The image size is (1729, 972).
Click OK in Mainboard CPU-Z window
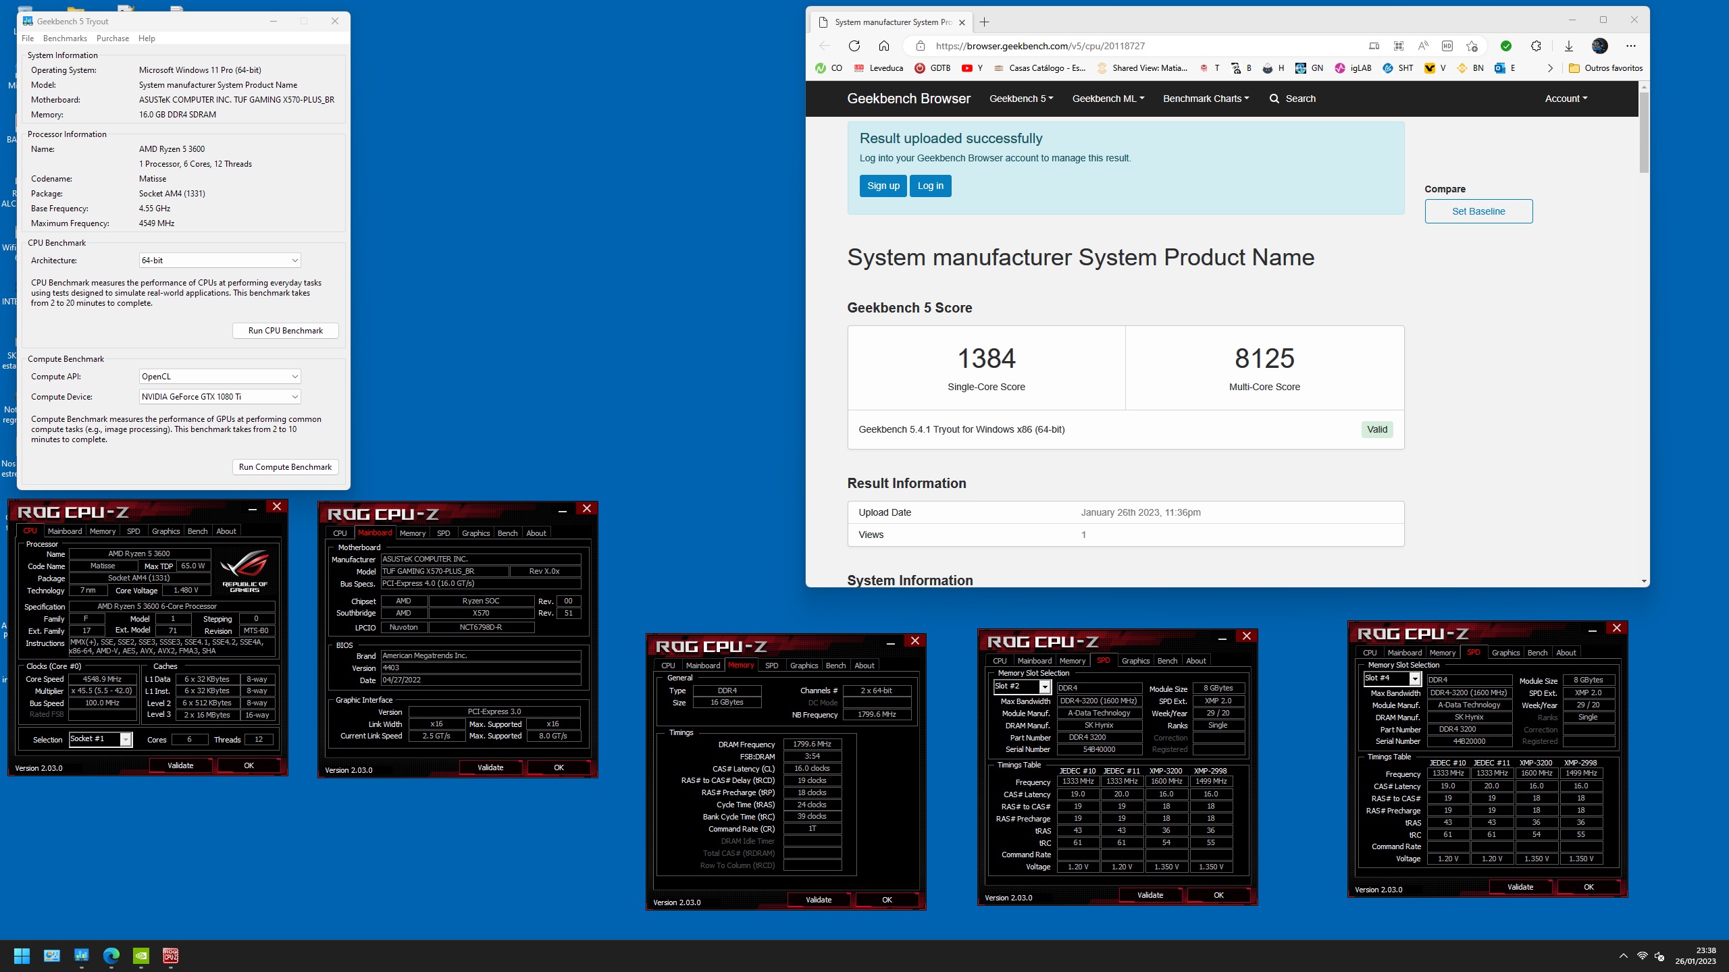(559, 767)
